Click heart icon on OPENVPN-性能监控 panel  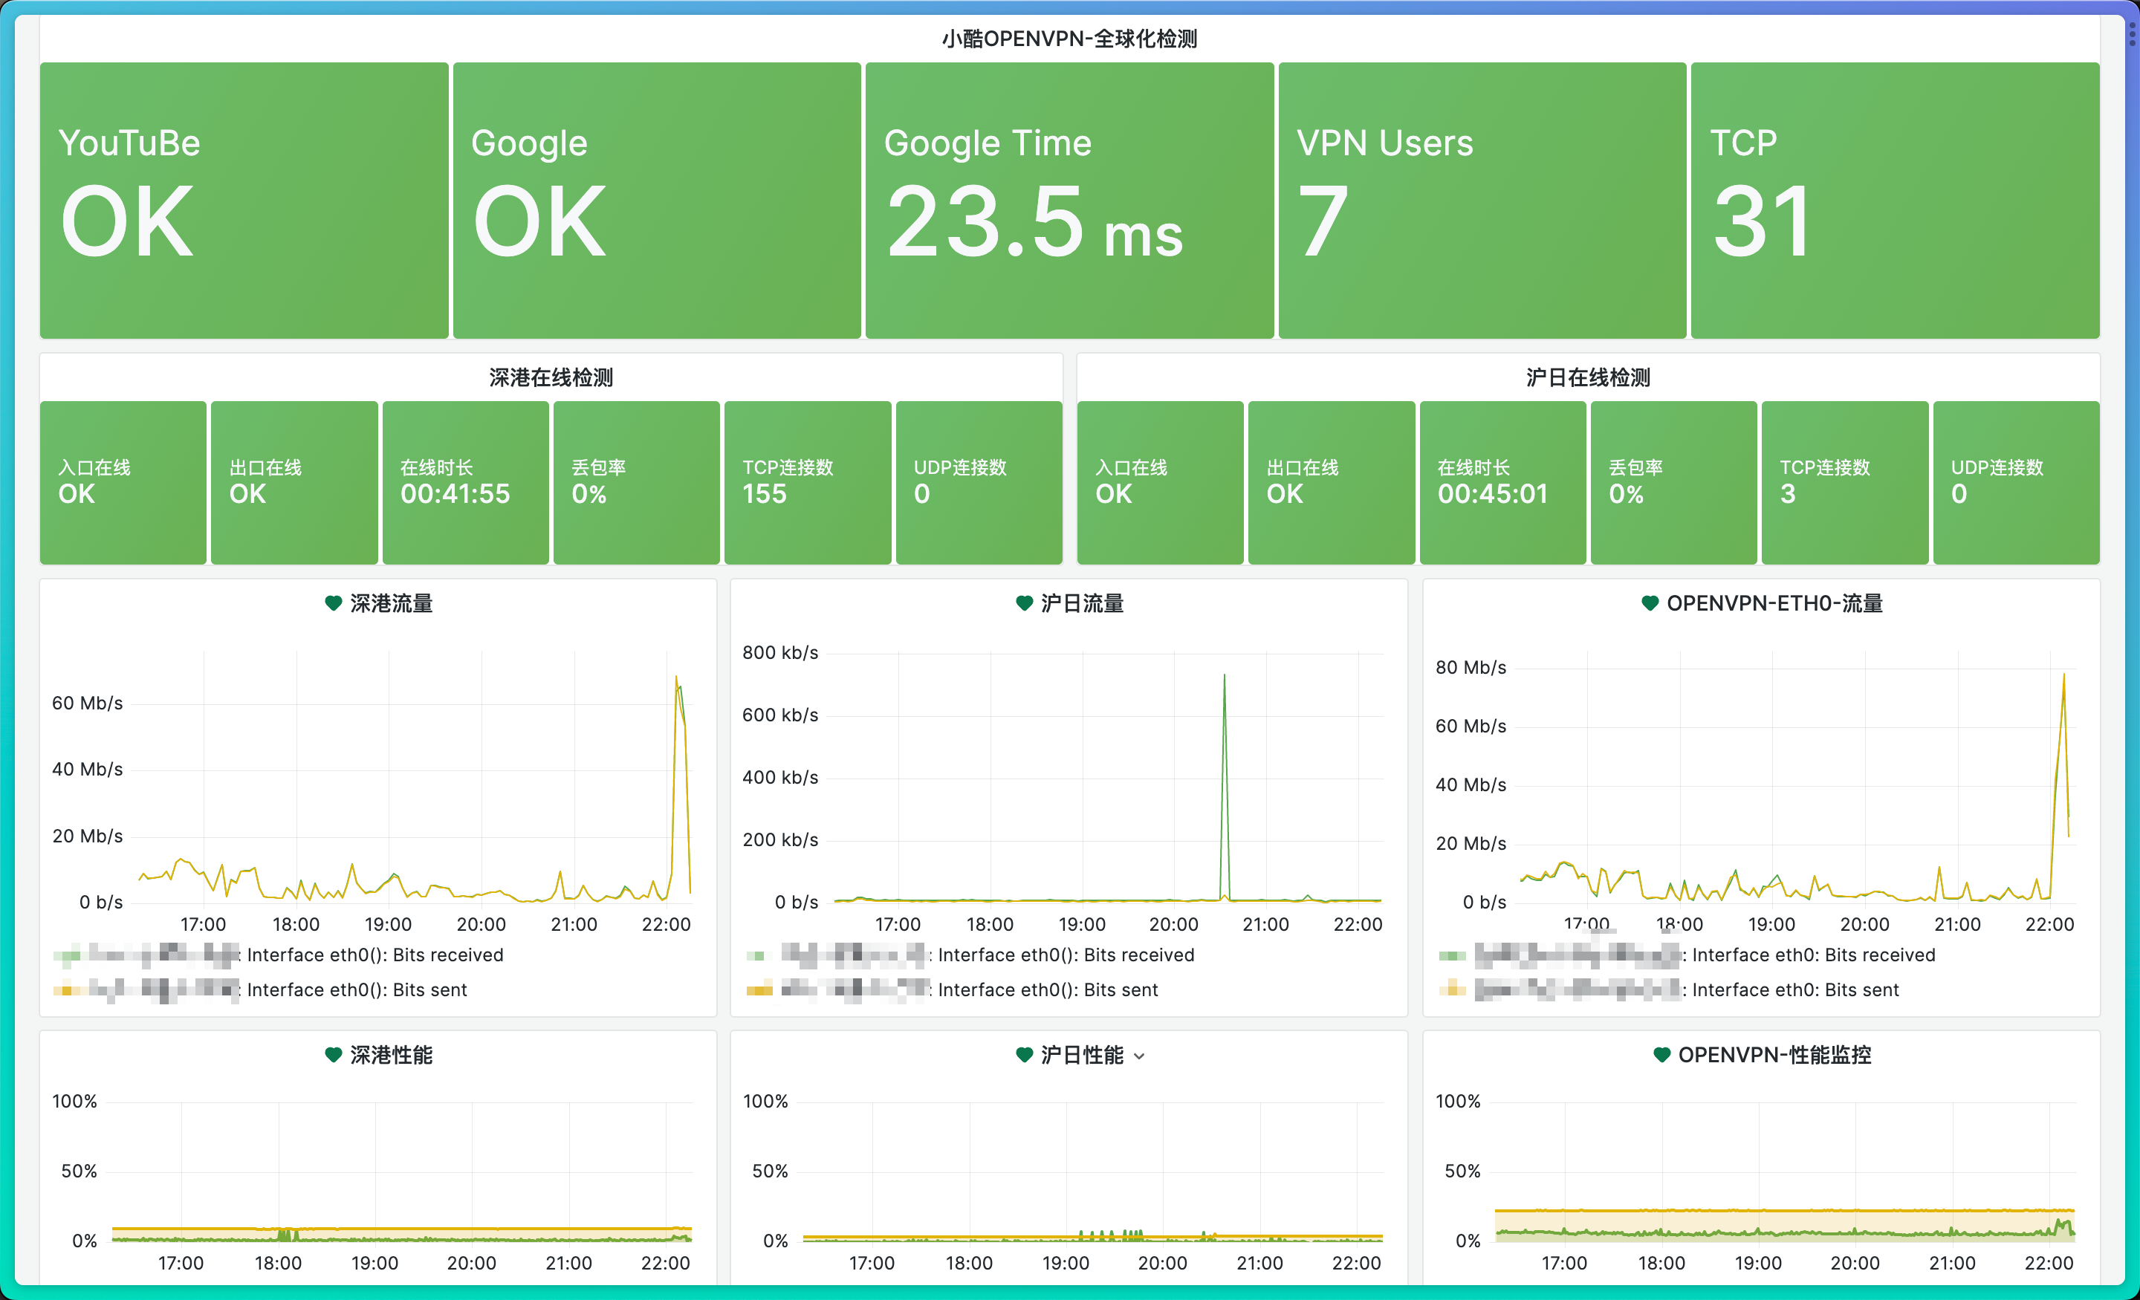[x=1661, y=1054]
